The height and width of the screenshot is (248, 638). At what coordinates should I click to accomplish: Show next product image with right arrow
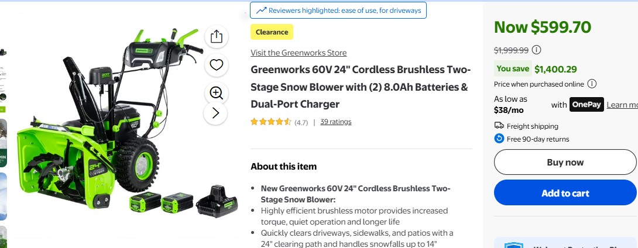(215, 113)
